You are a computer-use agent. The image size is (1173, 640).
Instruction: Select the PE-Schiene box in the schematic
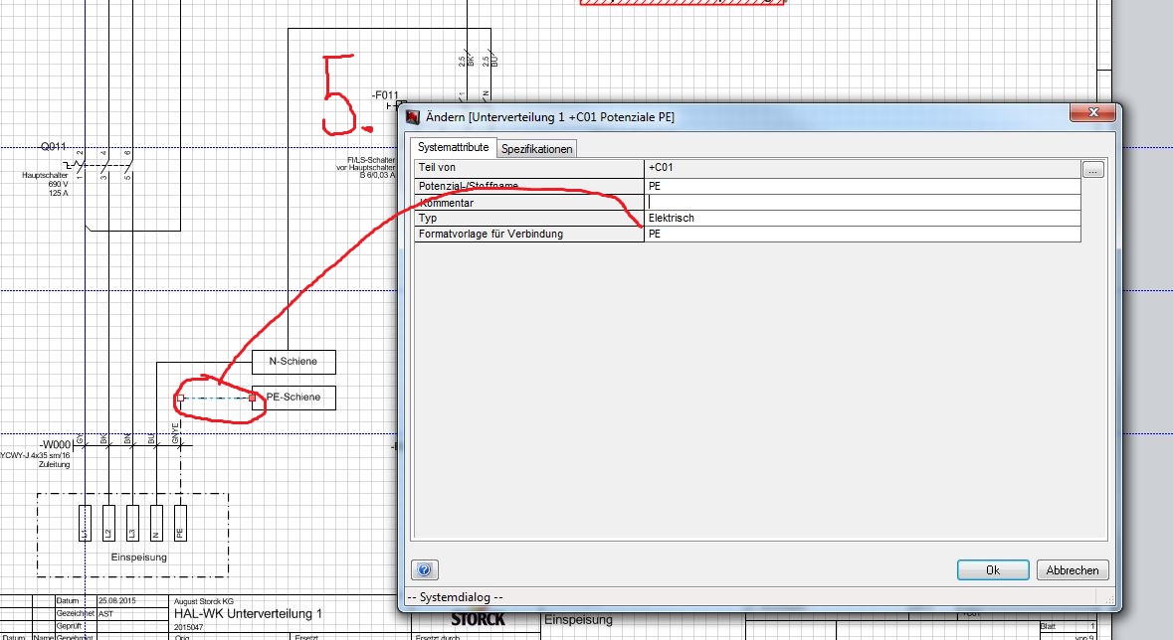294,398
